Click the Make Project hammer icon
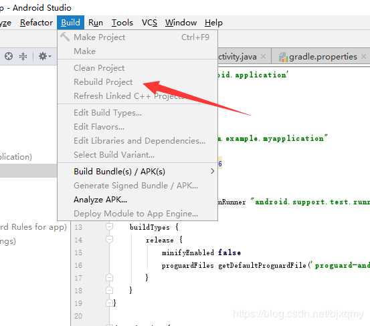Image resolution: width=370 pixels, height=326 pixels. click(x=65, y=37)
